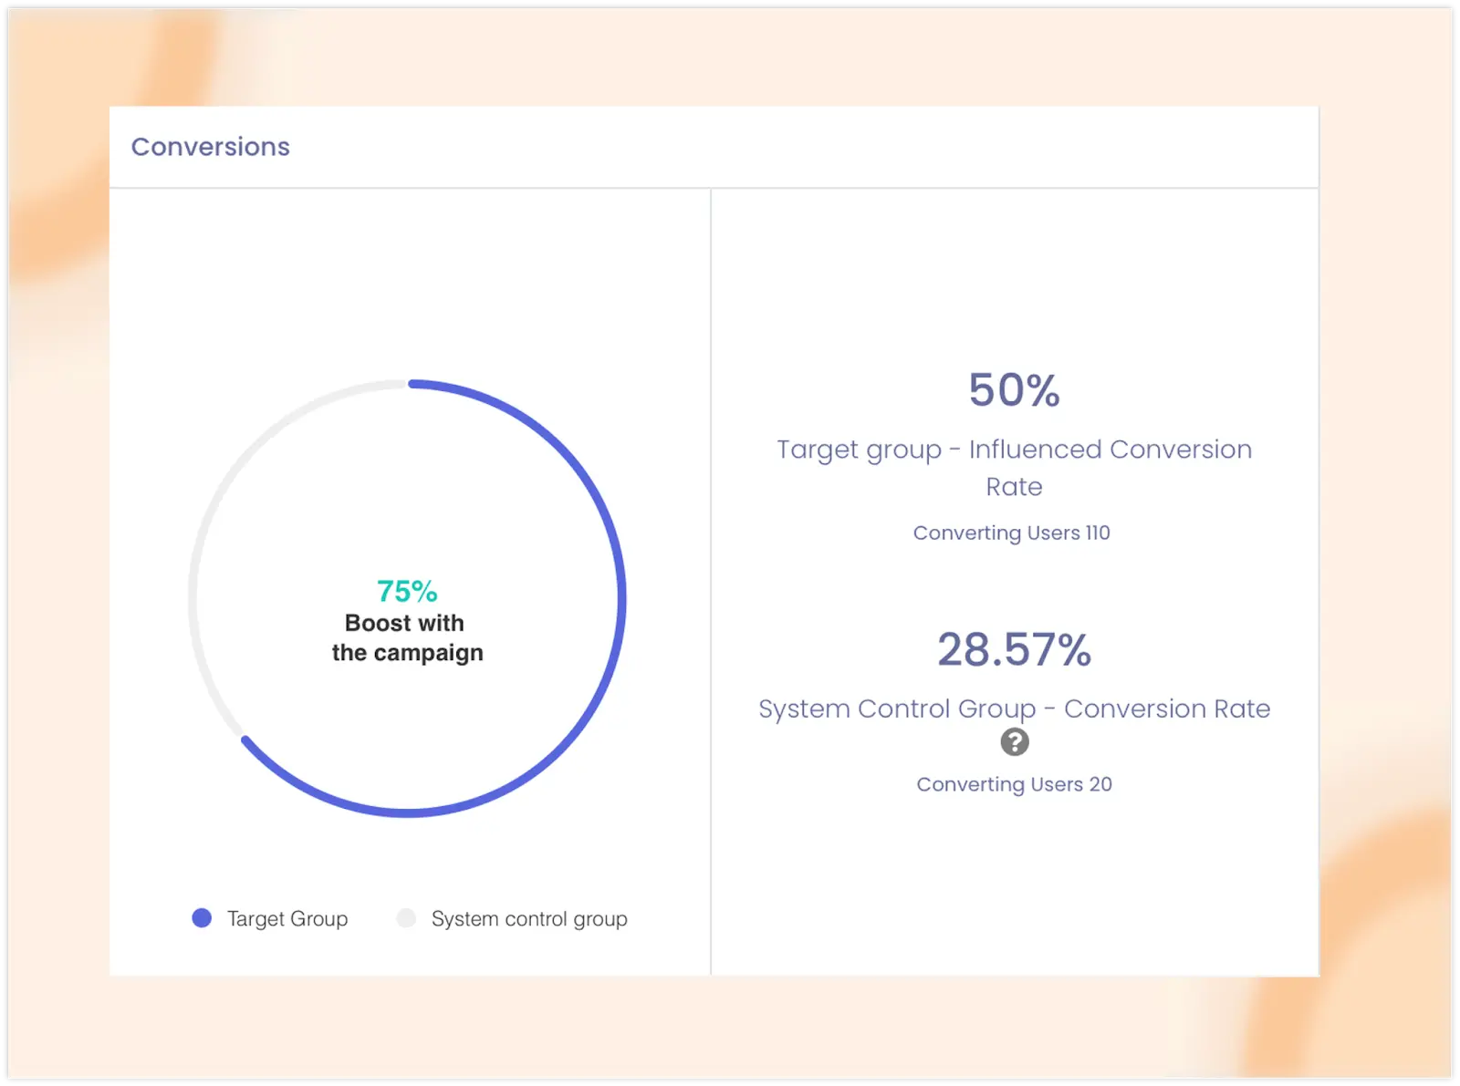Click the blue Target Group legend dot

pos(202,918)
